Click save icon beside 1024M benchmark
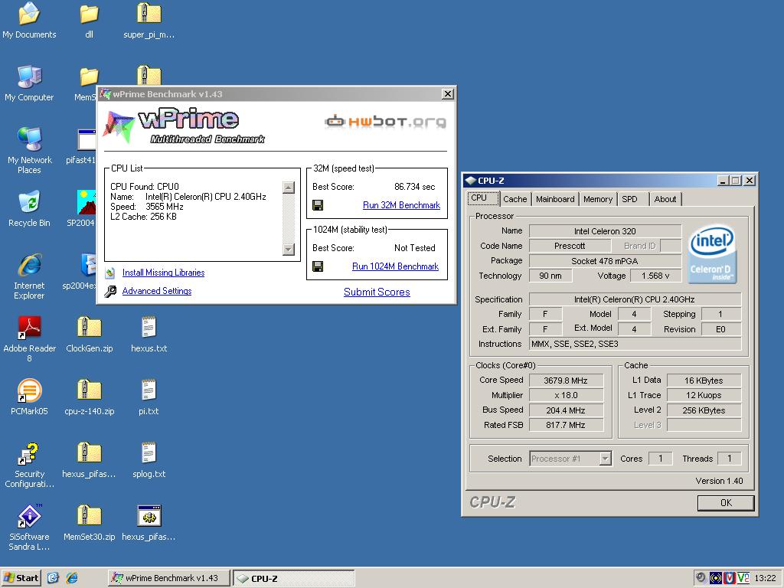Viewport: 784px width, 588px height. [x=318, y=266]
